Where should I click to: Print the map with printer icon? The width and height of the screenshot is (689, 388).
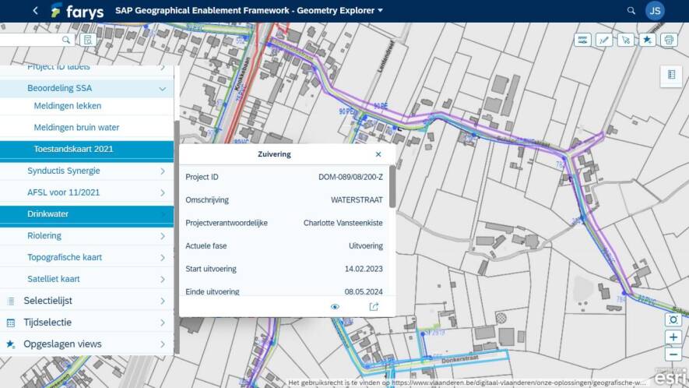pyautogui.click(x=669, y=40)
